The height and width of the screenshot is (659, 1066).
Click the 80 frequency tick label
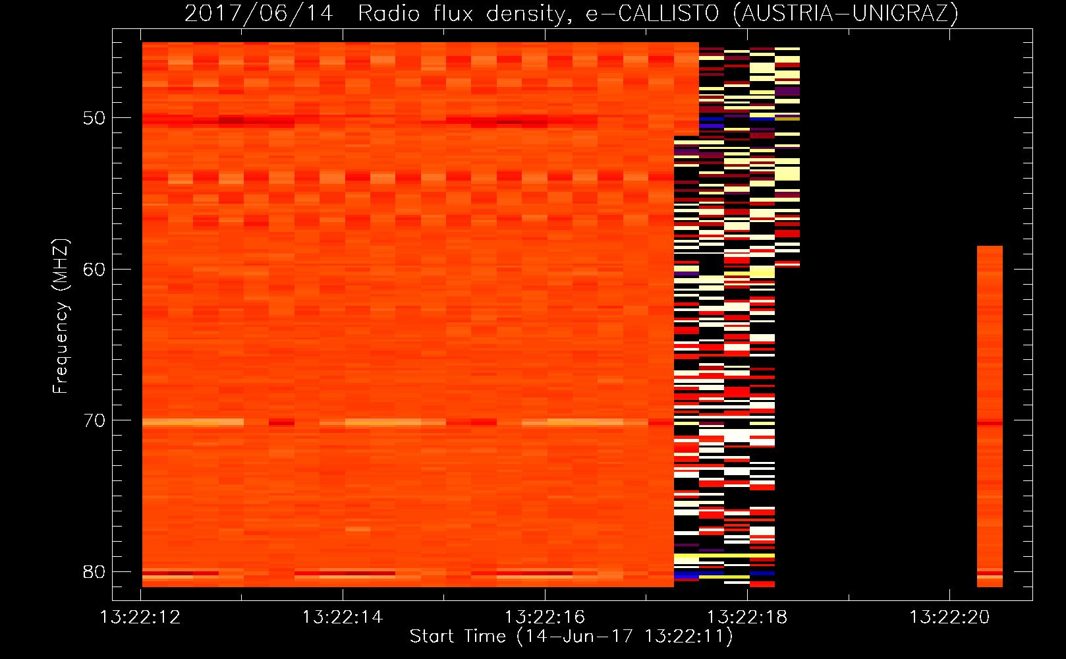[94, 572]
